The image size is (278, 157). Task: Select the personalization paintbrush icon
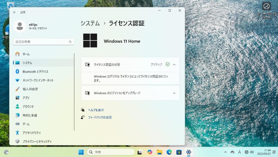18,89
